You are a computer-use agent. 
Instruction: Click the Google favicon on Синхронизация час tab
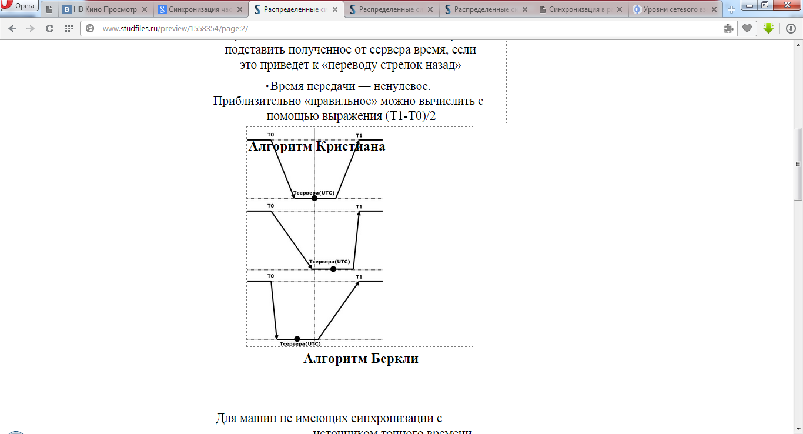pos(162,10)
